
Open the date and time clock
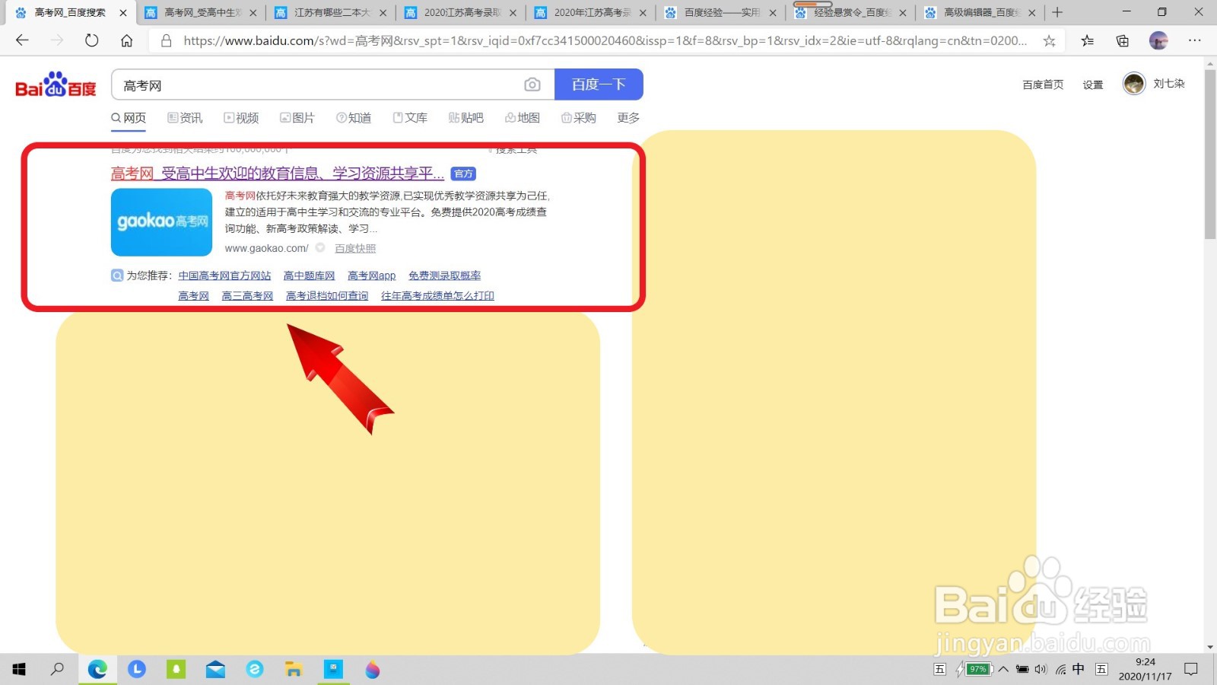[1145, 669]
